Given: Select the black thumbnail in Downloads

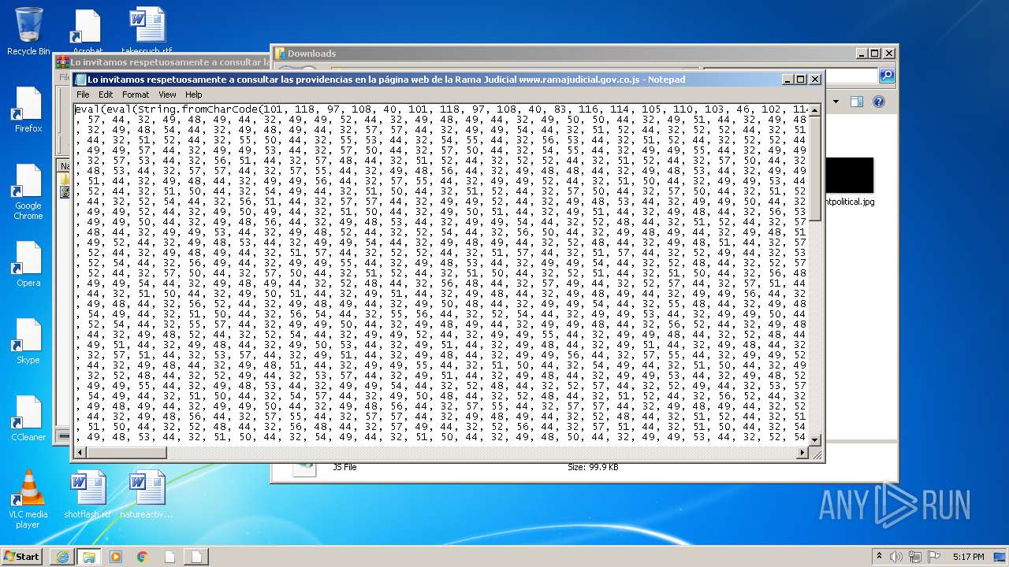Looking at the screenshot, I should [850, 175].
